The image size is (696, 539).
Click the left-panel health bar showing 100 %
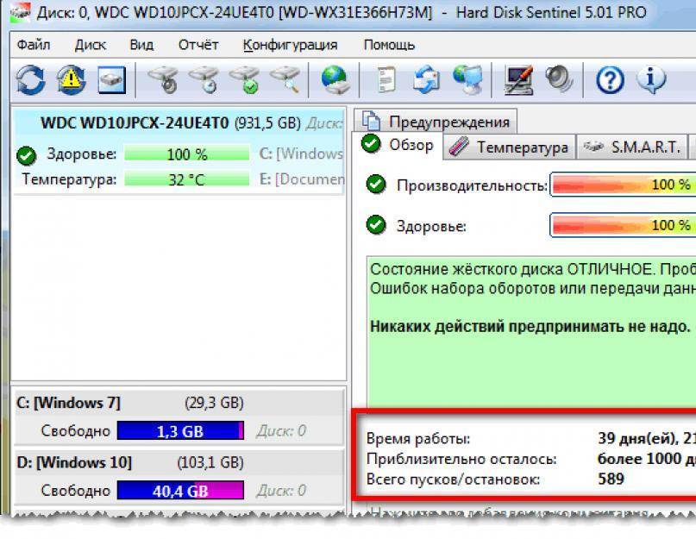pos(186,154)
